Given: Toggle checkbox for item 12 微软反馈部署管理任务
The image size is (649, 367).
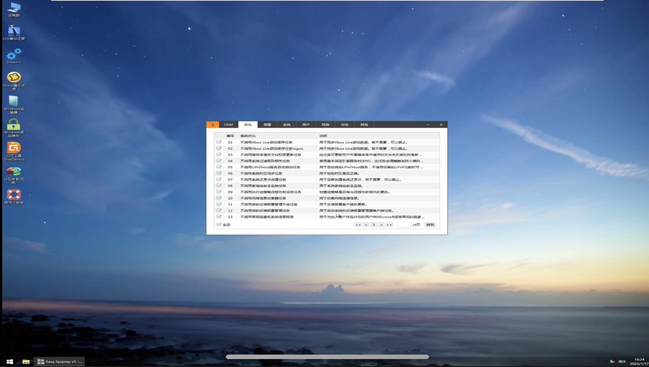Looking at the screenshot, I should [x=219, y=210].
